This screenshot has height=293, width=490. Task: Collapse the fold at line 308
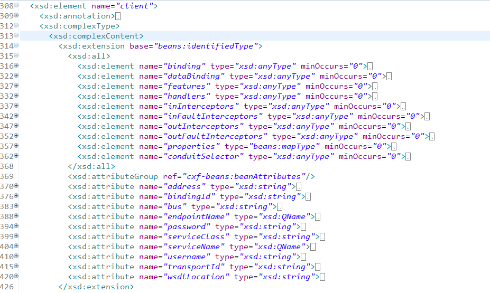(x=16, y=5)
